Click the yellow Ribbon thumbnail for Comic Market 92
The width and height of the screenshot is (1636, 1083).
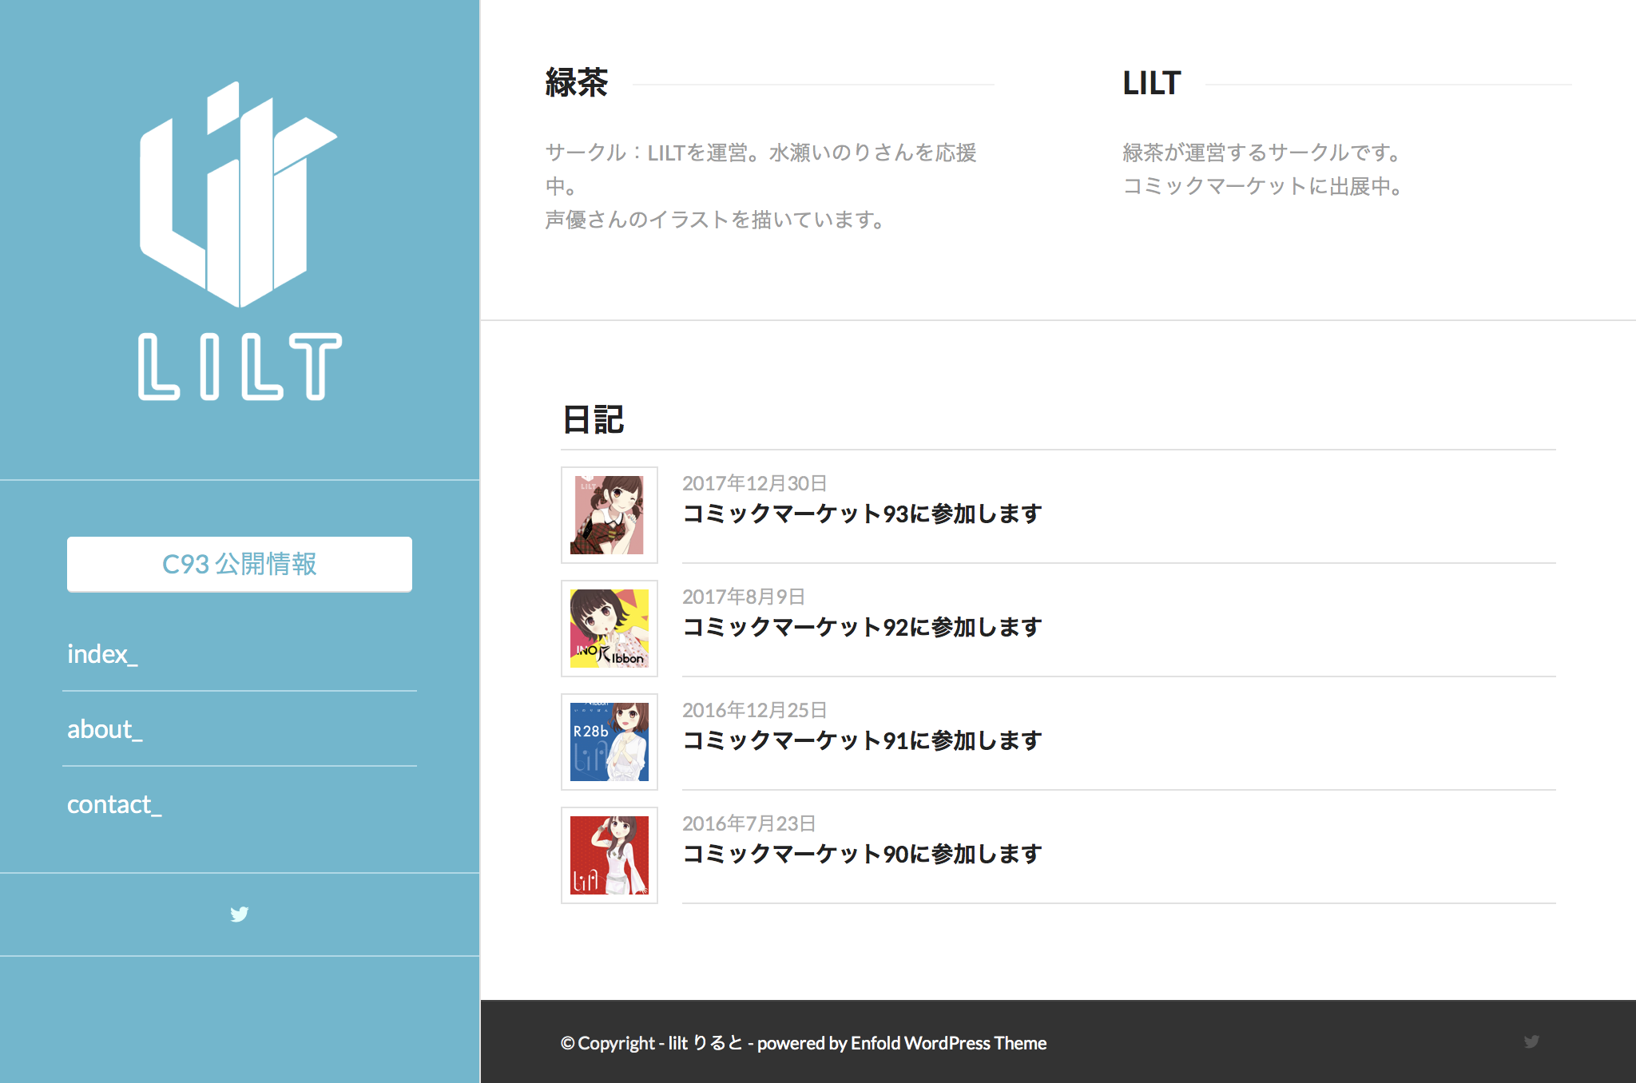coord(610,629)
